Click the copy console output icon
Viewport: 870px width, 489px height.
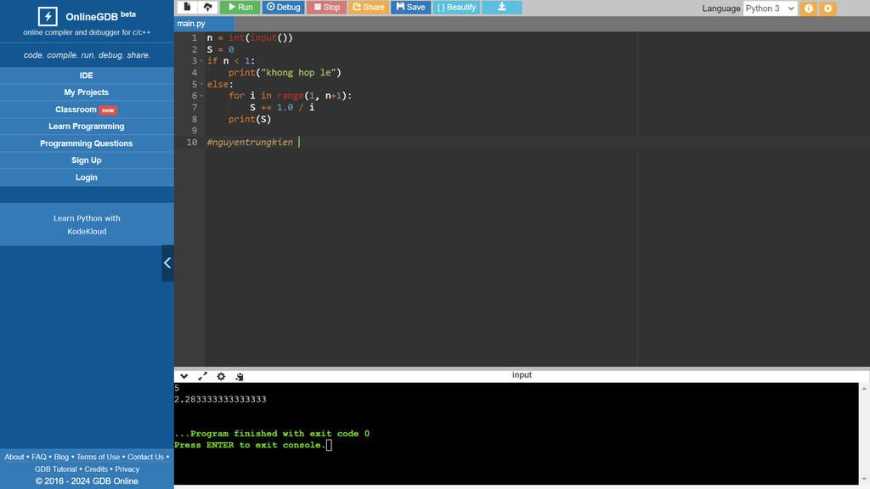click(239, 376)
